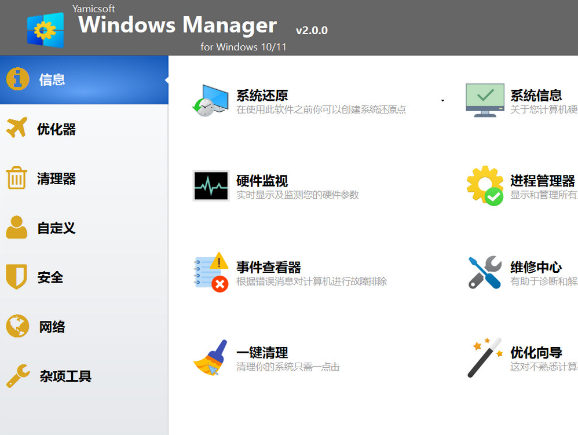This screenshot has width=578, height=435.
Task: Click the 有助于诊断 description text
Action: tap(544, 282)
